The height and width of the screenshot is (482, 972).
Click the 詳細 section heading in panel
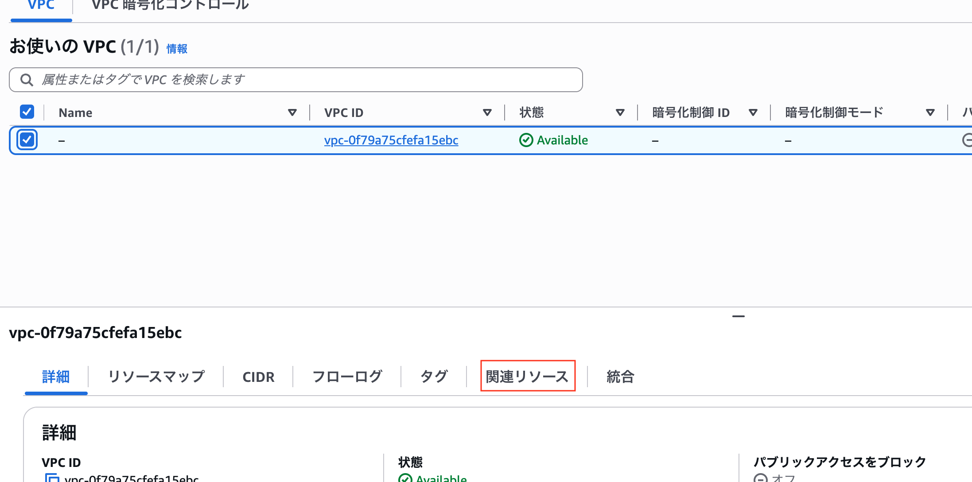pos(59,432)
